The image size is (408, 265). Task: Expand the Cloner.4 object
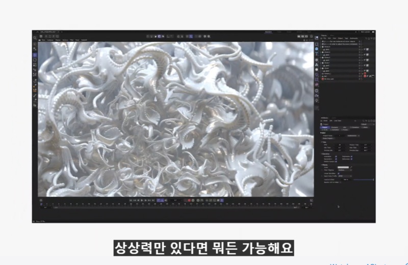point(321,47)
